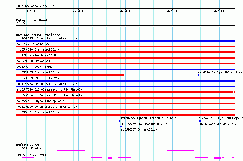Image resolution: width=243 pixels, height=161 pixels.
Task: Click the RefSeq Genes track header
Action: [x=28, y=145]
